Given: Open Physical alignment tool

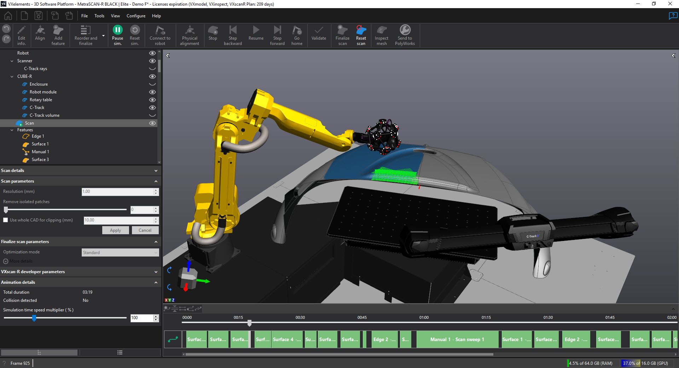Looking at the screenshot, I should (190, 35).
